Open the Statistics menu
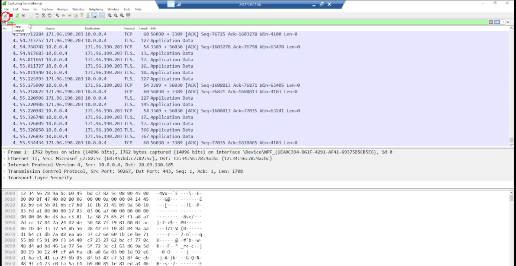516x266 pixels. [78, 9]
